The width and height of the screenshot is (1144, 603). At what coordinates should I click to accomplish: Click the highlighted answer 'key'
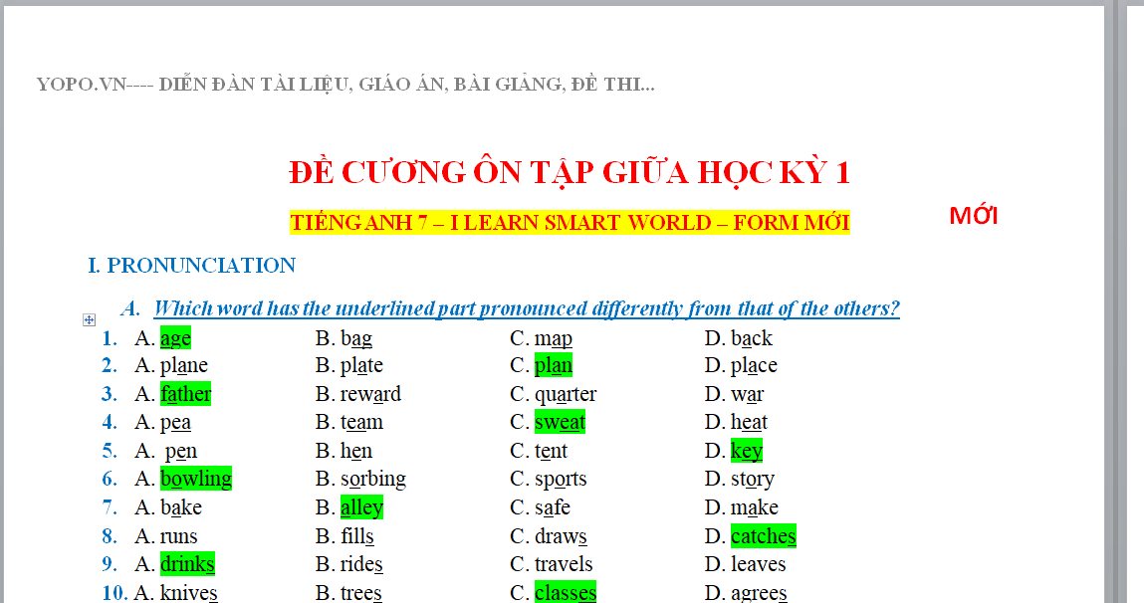click(x=747, y=451)
